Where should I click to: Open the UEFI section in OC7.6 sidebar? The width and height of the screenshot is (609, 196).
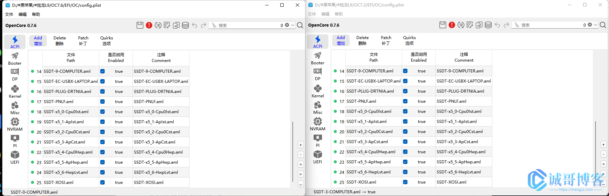coord(15,158)
